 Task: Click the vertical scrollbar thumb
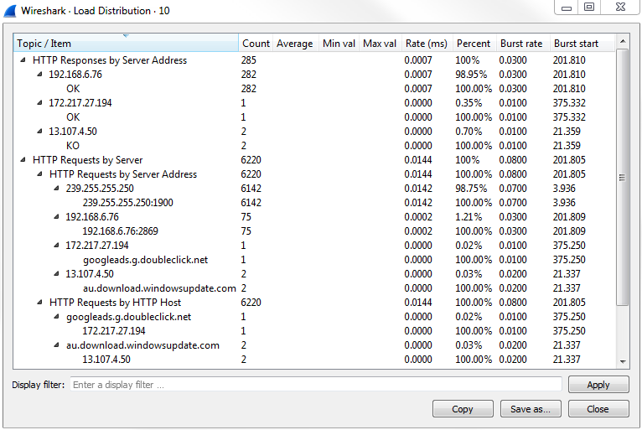(x=623, y=177)
